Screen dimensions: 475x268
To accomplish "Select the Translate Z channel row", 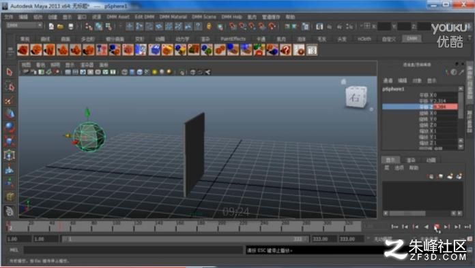I will click(420, 107).
